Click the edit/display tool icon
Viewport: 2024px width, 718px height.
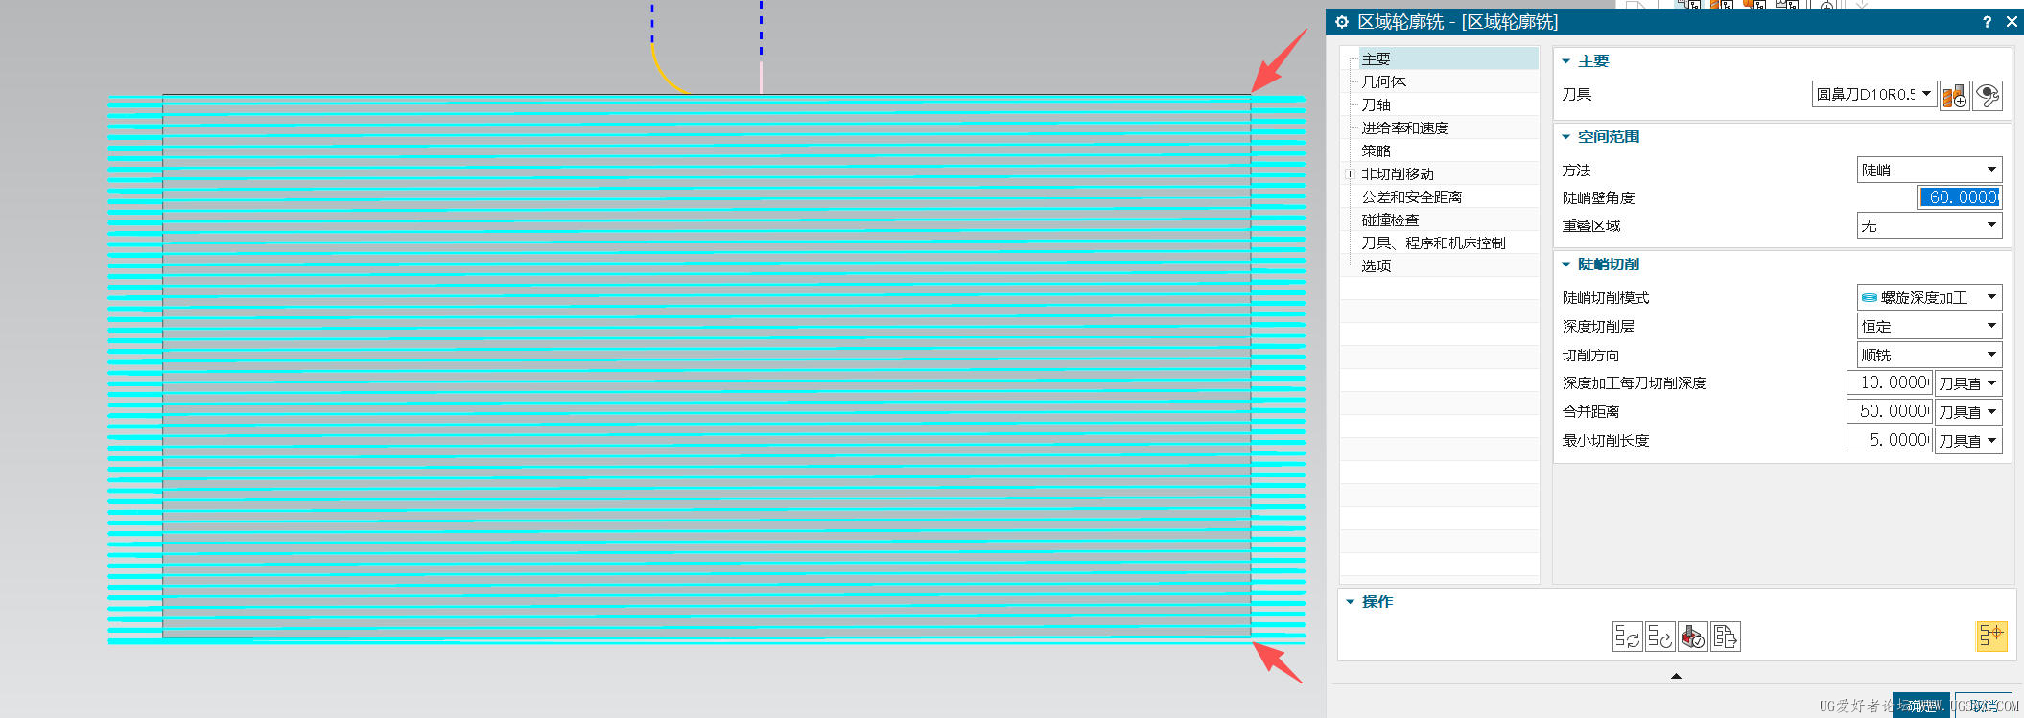coord(1988,95)
